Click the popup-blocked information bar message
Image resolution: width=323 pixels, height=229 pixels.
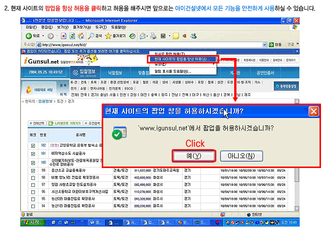pyautogui.click(x=83, y=51)
